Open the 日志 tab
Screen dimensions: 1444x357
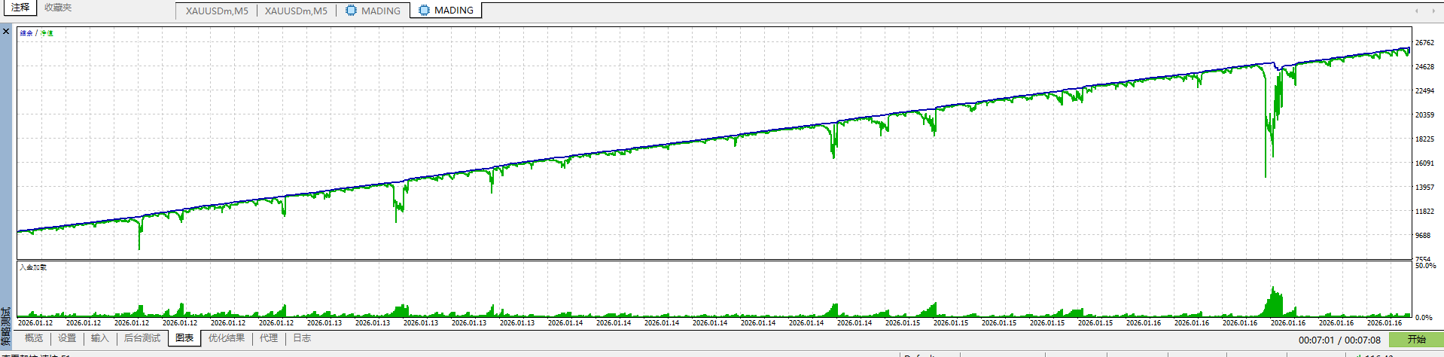click(302, 338)
